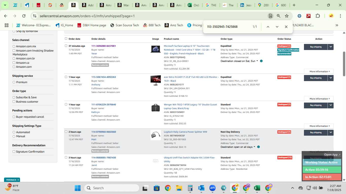The width and height of the screenshot is (346, 194).
Task: Switch to the Excel 'Ord' browser tab
Action: point(193,5)
